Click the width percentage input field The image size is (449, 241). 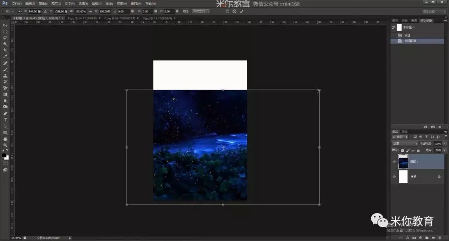81,12
